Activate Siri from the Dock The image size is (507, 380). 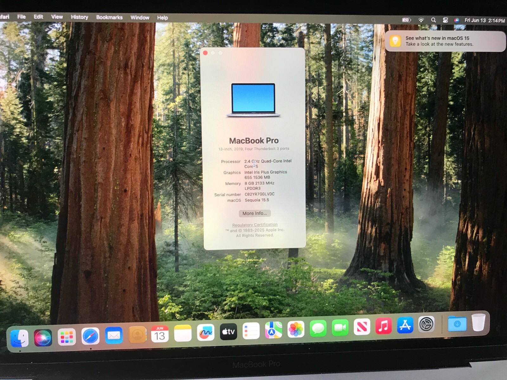[43, 337]
